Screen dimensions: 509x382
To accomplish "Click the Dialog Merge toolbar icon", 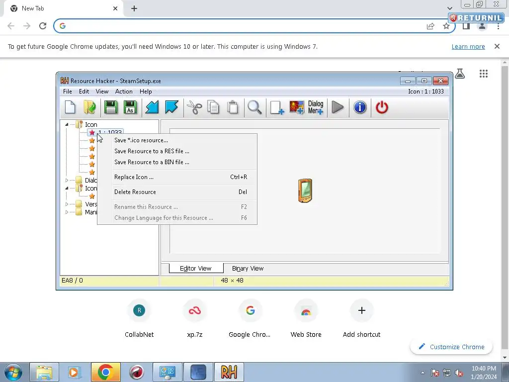I will [316, 107].
